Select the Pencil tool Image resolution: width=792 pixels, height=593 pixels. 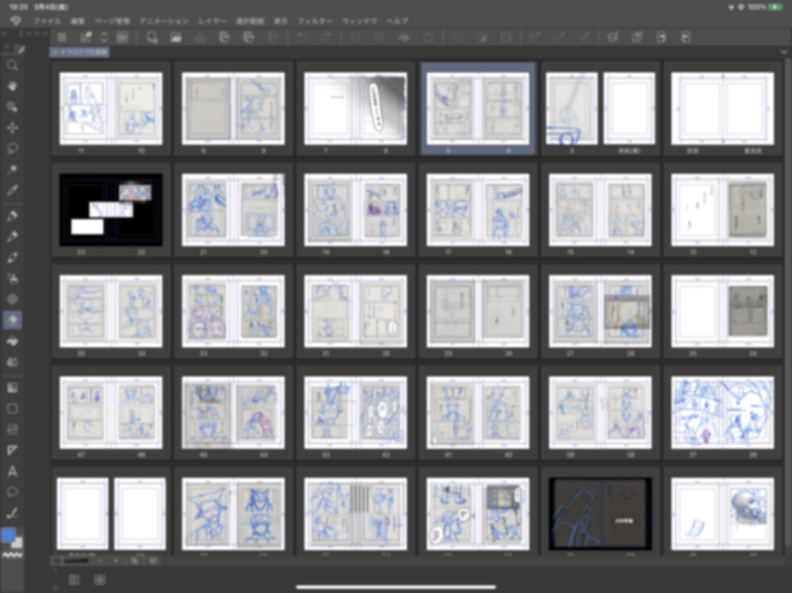tap(12, 237)
